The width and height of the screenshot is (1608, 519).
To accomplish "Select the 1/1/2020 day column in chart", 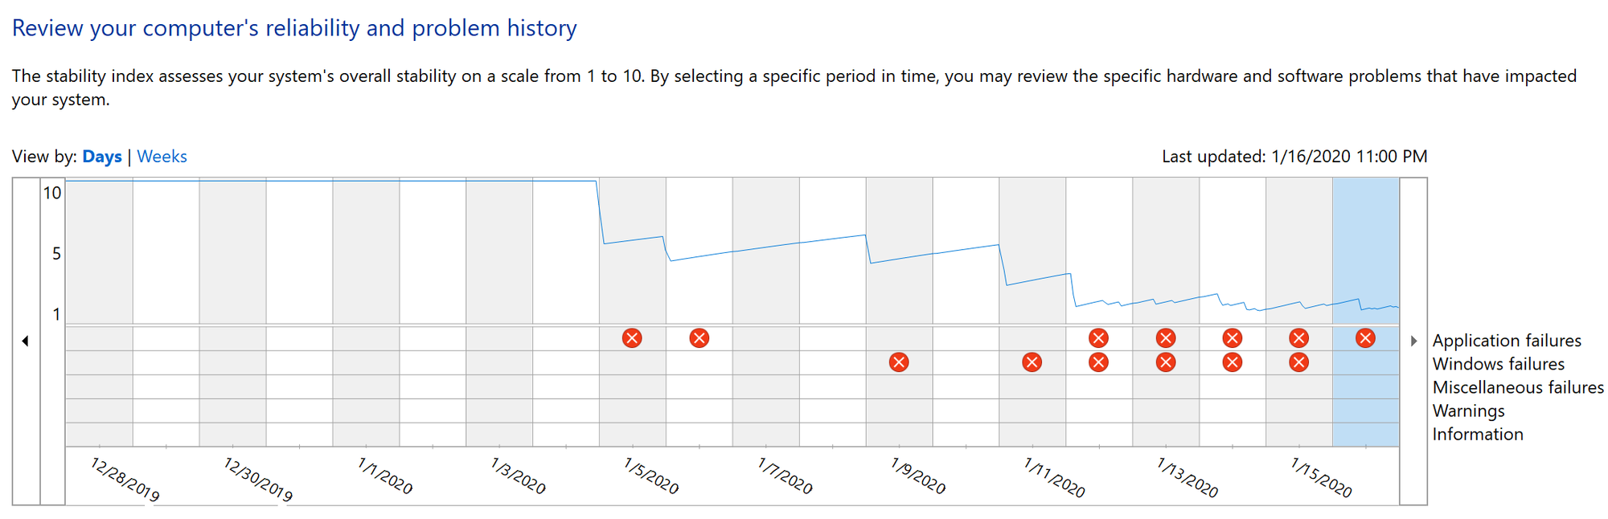I will tap(366, 313).
